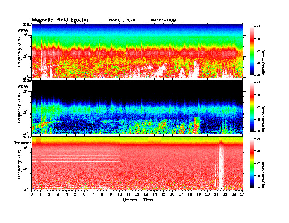Viewport: 289px width, 223px height.
Task: Click hour "0" on the Universal Time axis
Action: click(32, 195)
